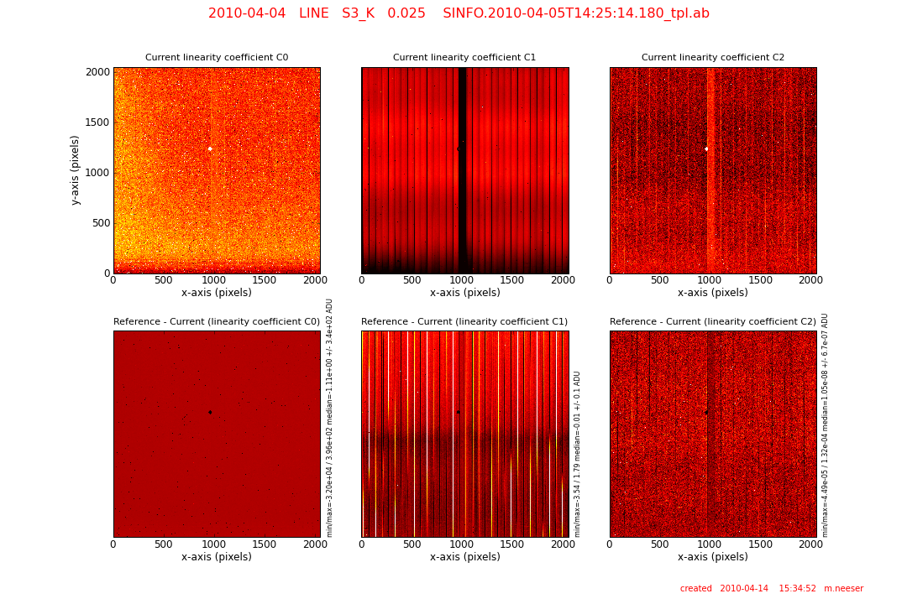
Task: Click the white bad-pixel dot in C0 plot
Action: click(x=210, y=148)
